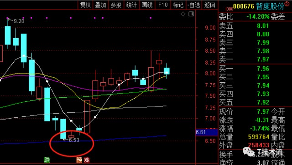292x165 pixels.
Task: Click the 净资 value 3.07
Action: tap(263, 162)
